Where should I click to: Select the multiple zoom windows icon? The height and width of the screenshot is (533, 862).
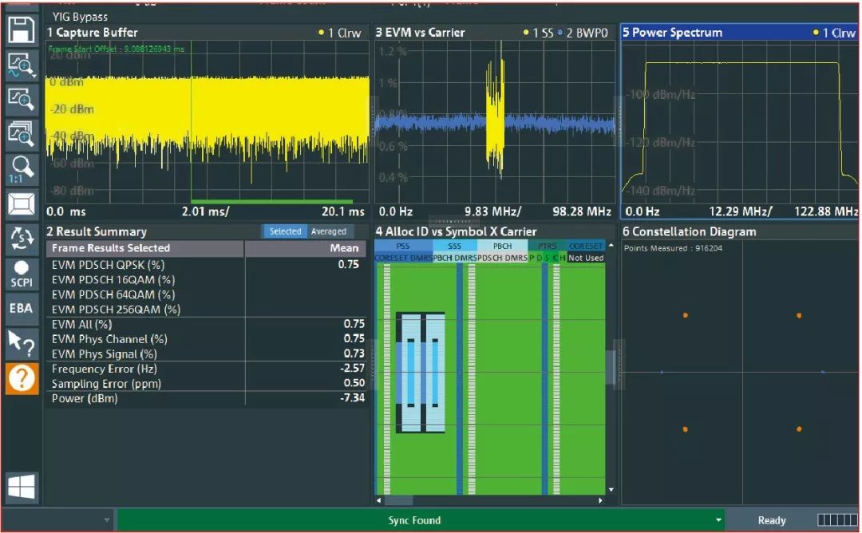[22, 134]
